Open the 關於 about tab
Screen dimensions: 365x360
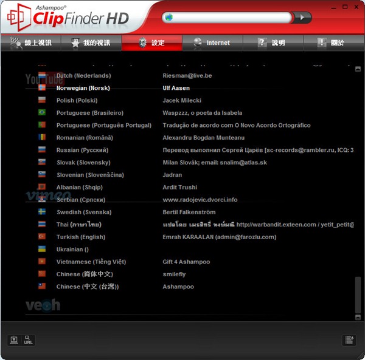[x=334, y=42]
